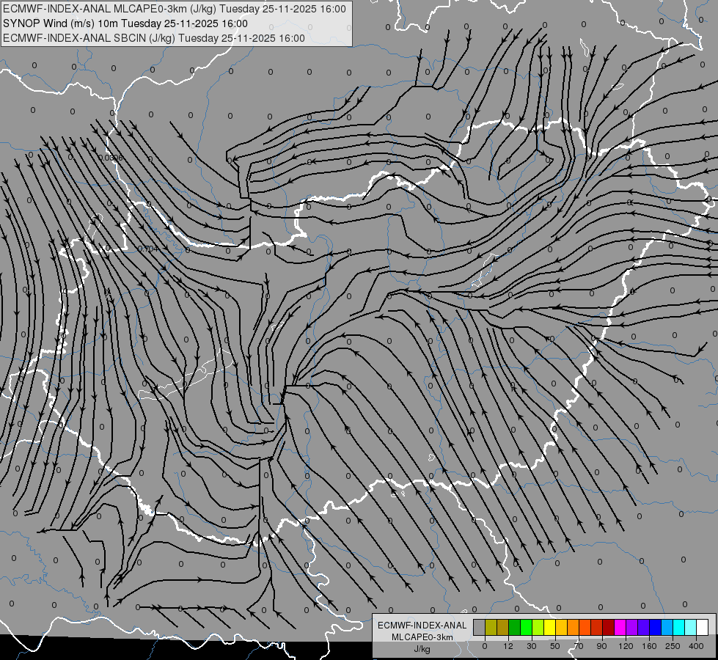Click the gray swatch in the legend
This screenshot has height=660, width=718.
coord(480,627)
